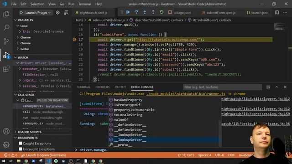Switch to the PROBLEMS panel tab
Screen dimensions: 292x164
point(103,87)
